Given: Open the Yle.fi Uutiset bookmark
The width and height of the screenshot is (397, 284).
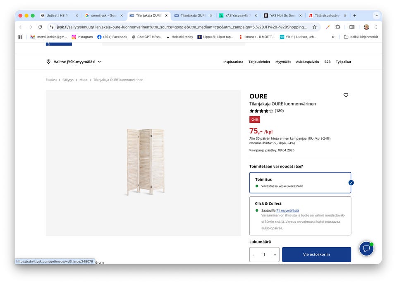Looking at the screenshot, I should tap(298, 37).
